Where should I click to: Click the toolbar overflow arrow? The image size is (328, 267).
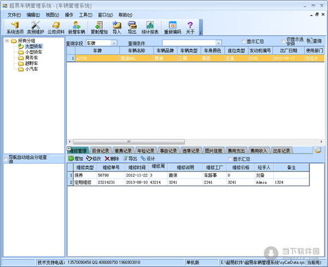[x=201, y=33]
